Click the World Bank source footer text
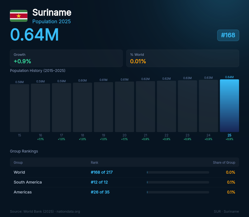249x217 pixels. (x=45, y=211)
